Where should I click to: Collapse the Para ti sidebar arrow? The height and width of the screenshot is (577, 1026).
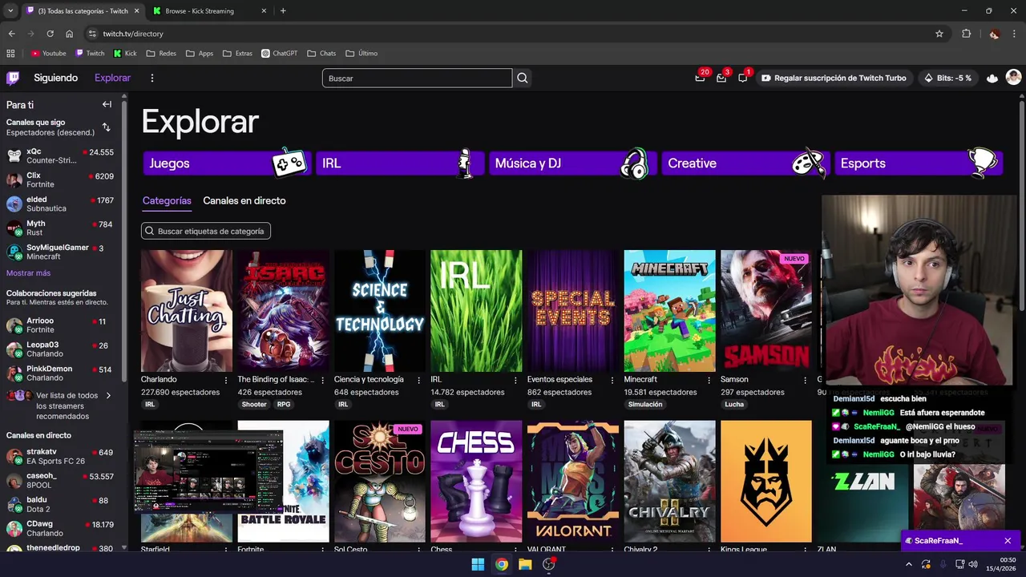(x=107, y=104)
